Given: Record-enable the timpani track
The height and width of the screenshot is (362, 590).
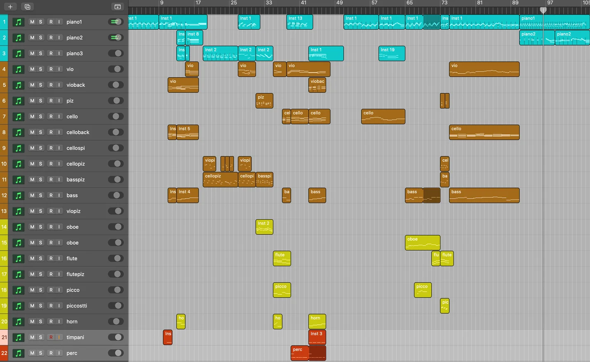Looking at the screenshot, I should pyautogui.click(x=51, y=337).
